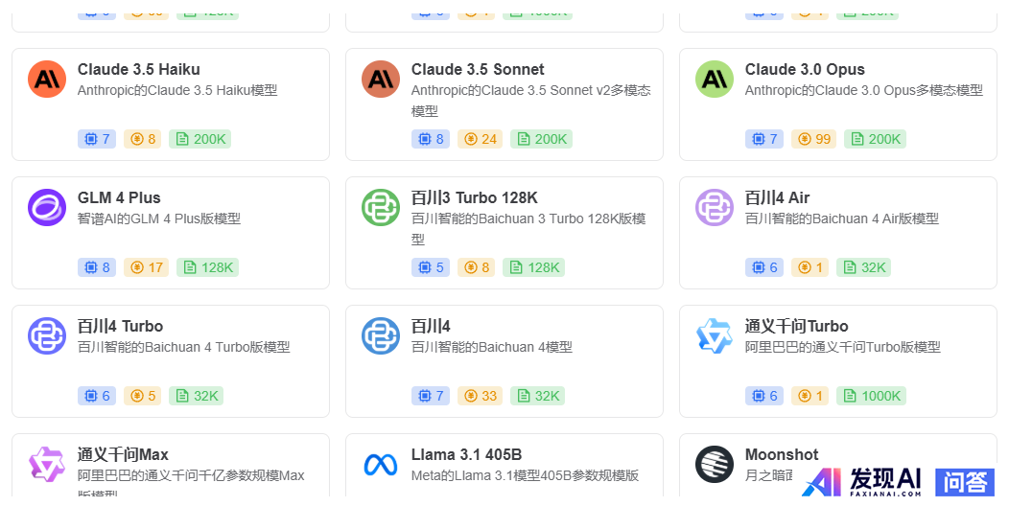
Task: Click the 通义千问Max purple logo
Action: pyautogui.click(x=47, y=464)
